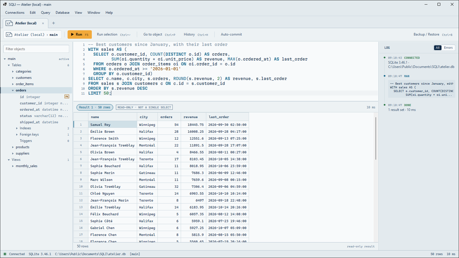This screenshot has width=459, height=258.
Task: Expand the customers table
Action: pyautogui.click(x=13, y=78)
